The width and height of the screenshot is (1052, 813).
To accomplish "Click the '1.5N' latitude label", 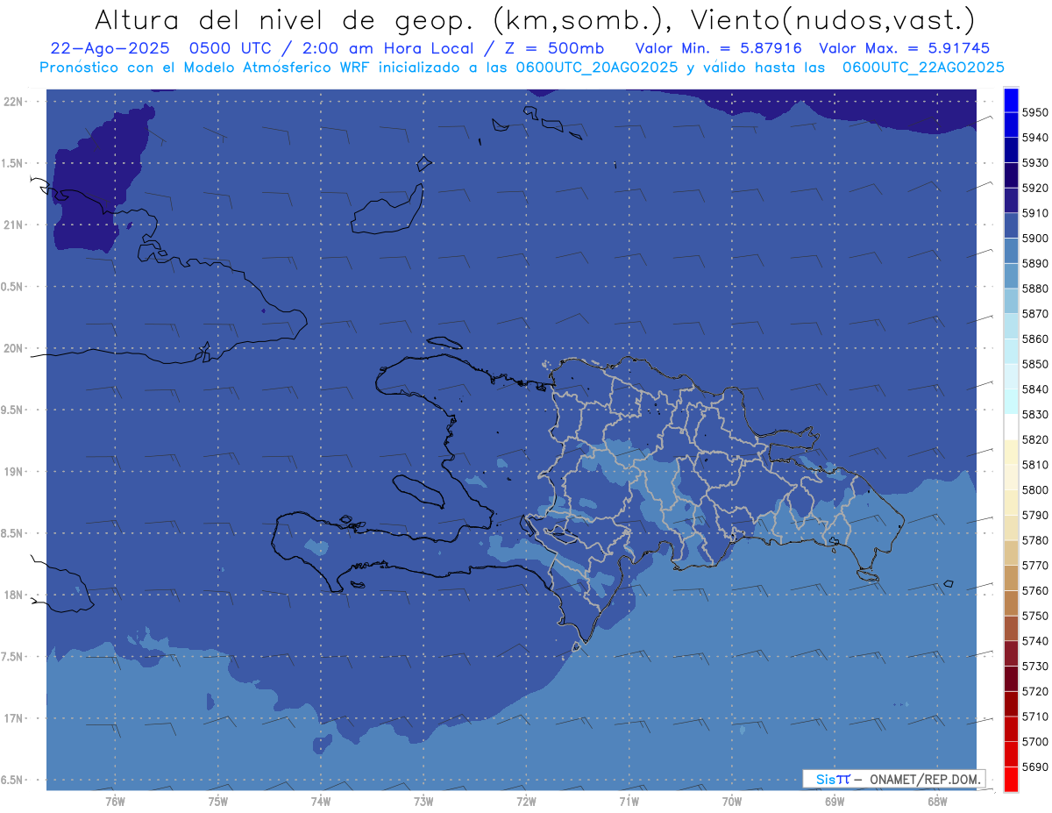I will click(11, 163).
